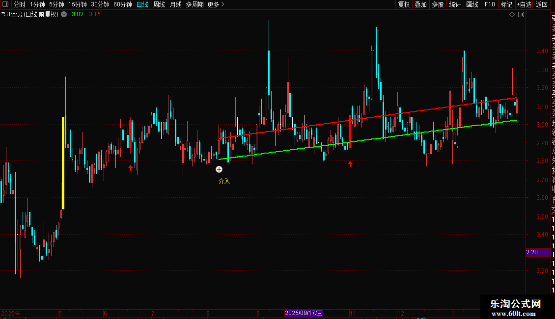Click the 复权 adjustment button
Screen dimensions: 555x319
point(404,4)
